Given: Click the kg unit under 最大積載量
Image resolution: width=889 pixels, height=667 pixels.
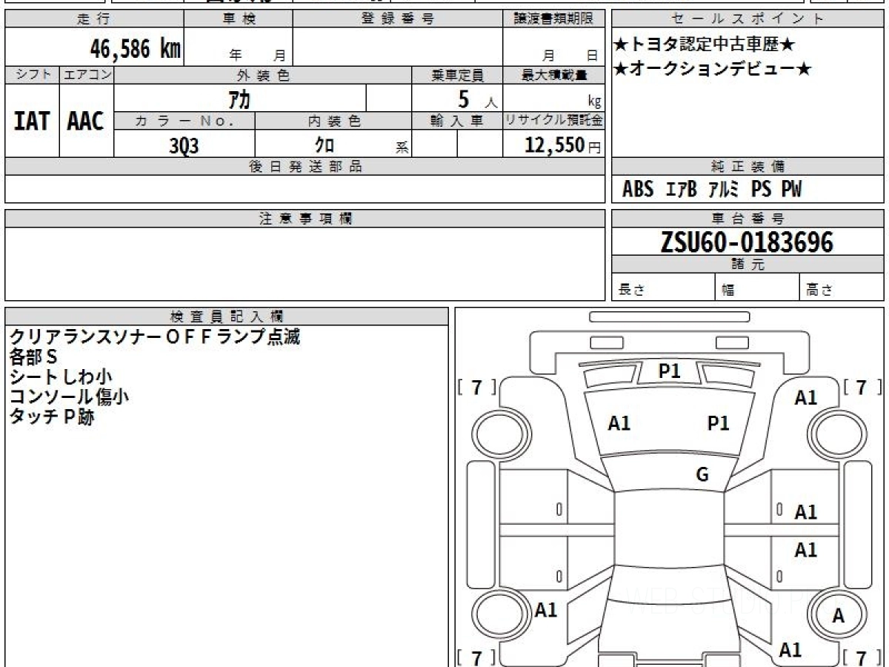Looking at the screenshot, I should coord(594,102).
